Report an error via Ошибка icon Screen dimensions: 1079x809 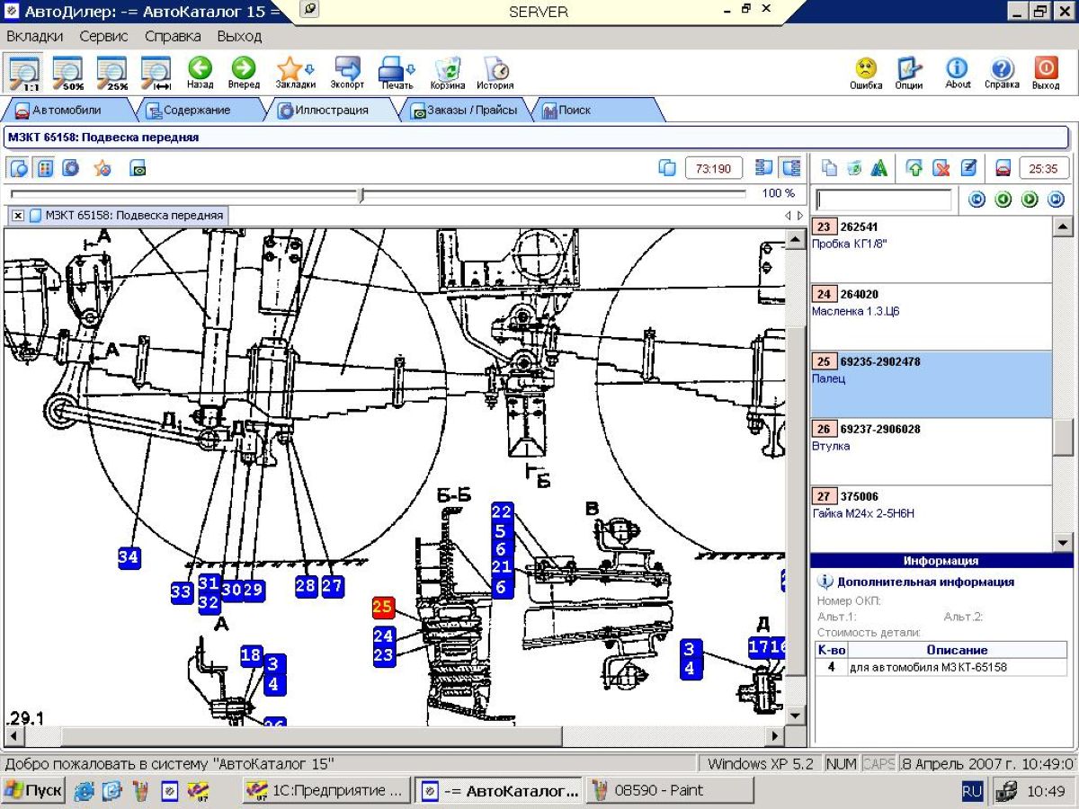coord(866,73)
